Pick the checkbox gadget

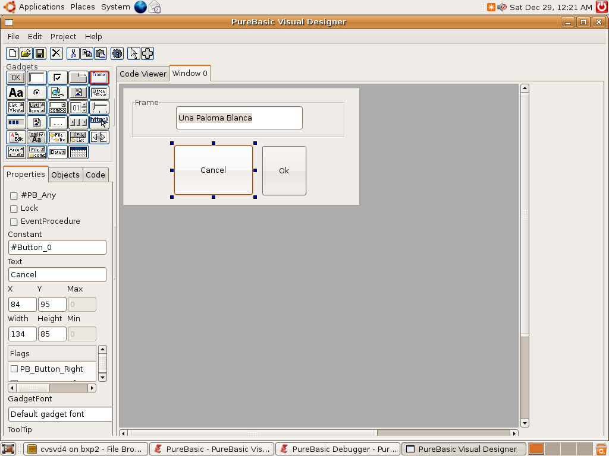pos(58,78)
